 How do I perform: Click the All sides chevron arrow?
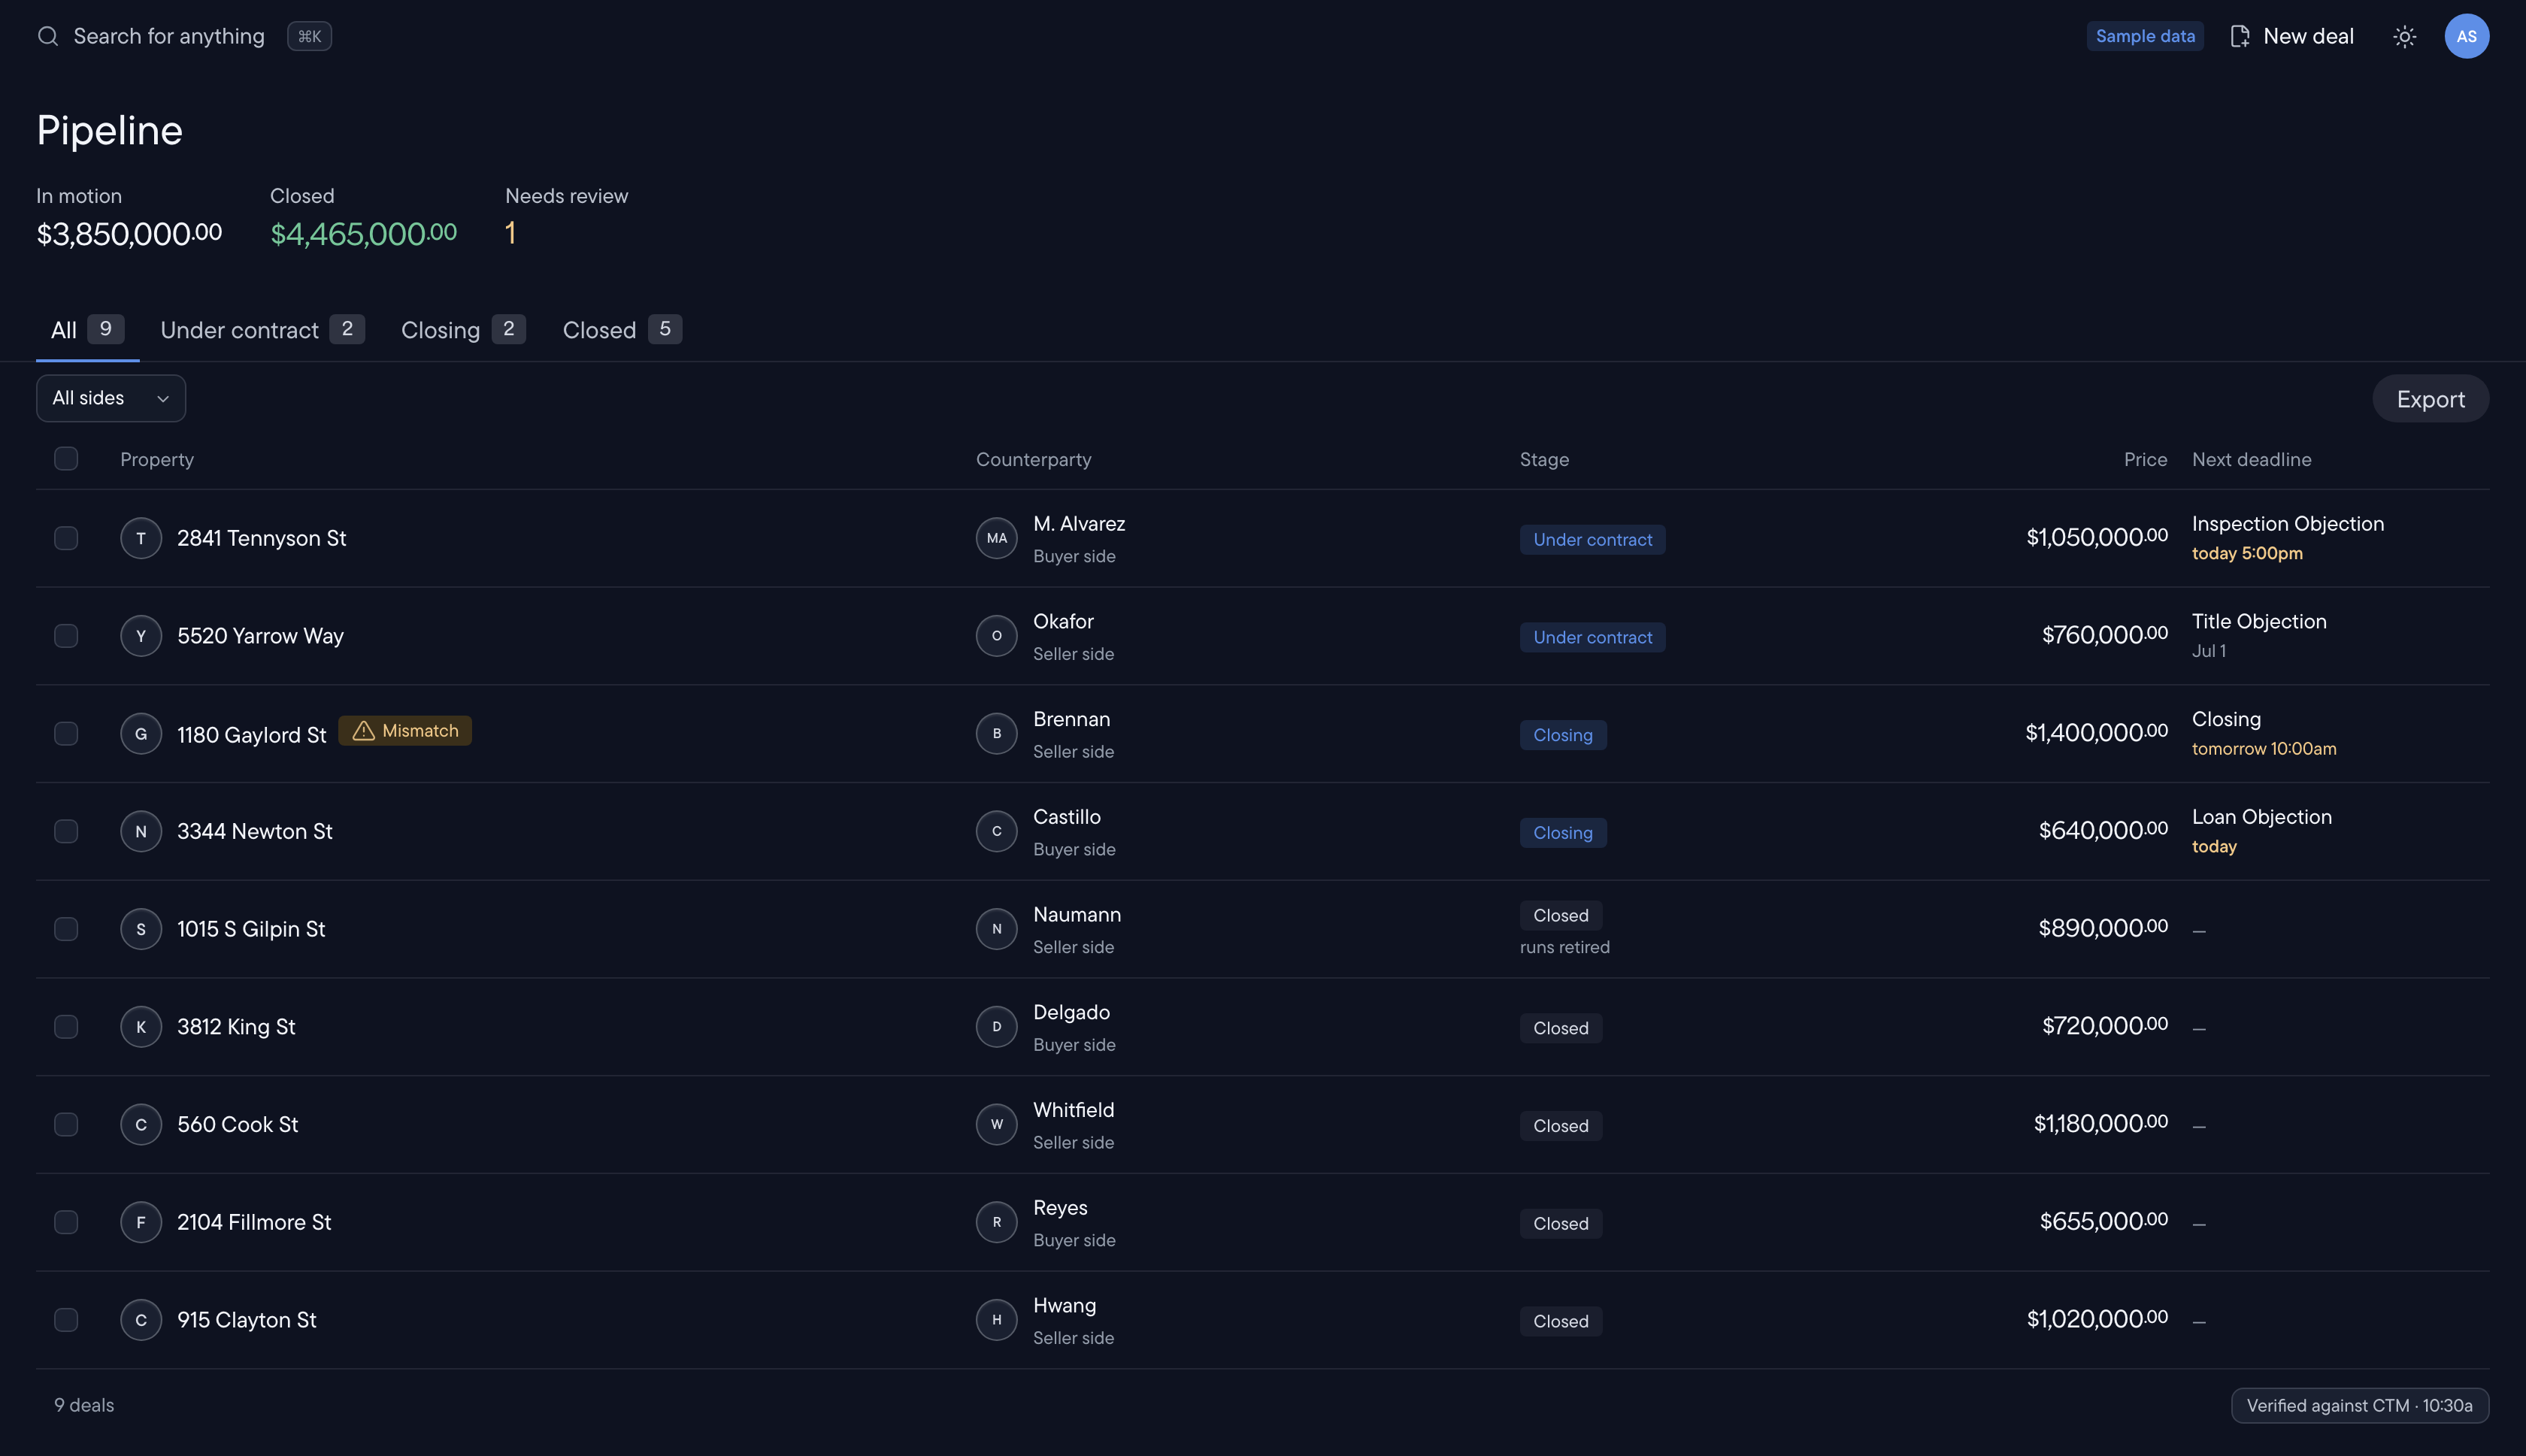tap(163, 399)
